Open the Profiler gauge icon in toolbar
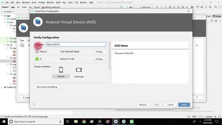This screenshot has width=222, height=125. tap(178, 7)
